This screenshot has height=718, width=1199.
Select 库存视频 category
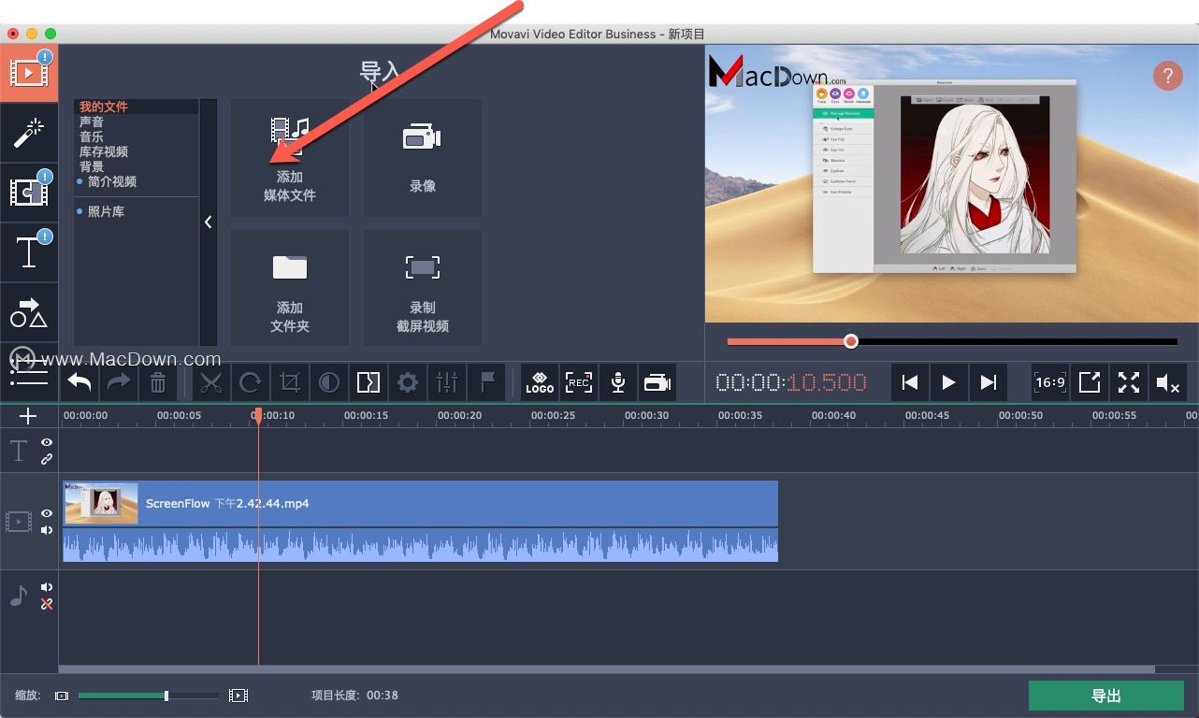point(104,151)
